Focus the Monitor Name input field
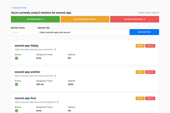 click(x=23, y=32)
